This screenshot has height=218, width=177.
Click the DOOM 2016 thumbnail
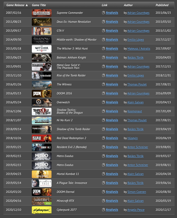point(42,93)
